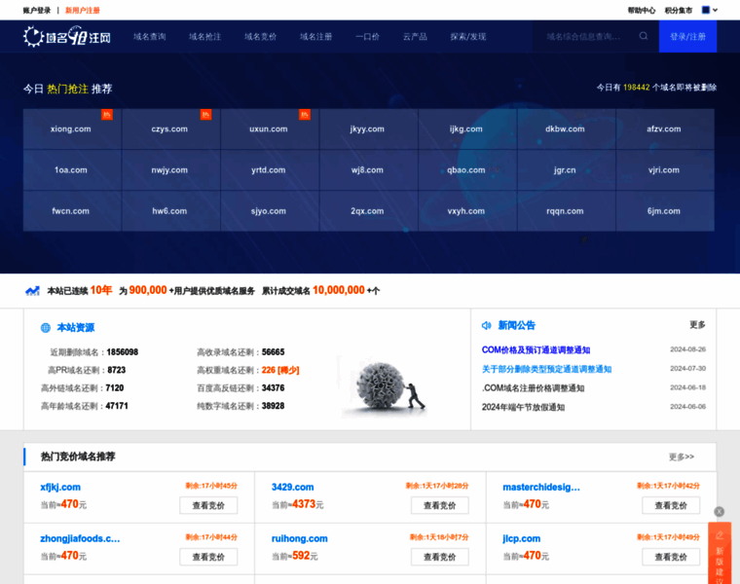
Task: Click the hot badge on xiong.com
Action: tap(107, 115)
